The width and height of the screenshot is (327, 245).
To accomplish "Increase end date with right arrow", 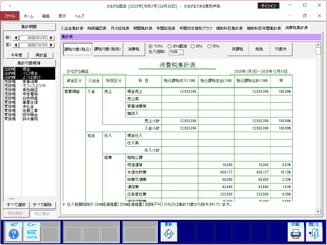I will tap(51, 45).
